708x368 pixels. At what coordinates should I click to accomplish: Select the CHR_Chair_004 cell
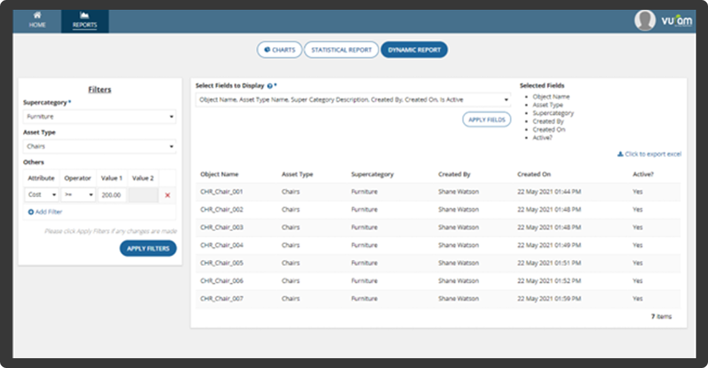tap(222, 245)
